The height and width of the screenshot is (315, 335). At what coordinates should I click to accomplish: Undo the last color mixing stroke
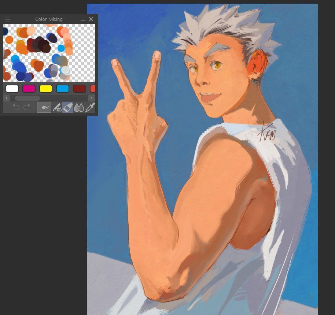16,107
